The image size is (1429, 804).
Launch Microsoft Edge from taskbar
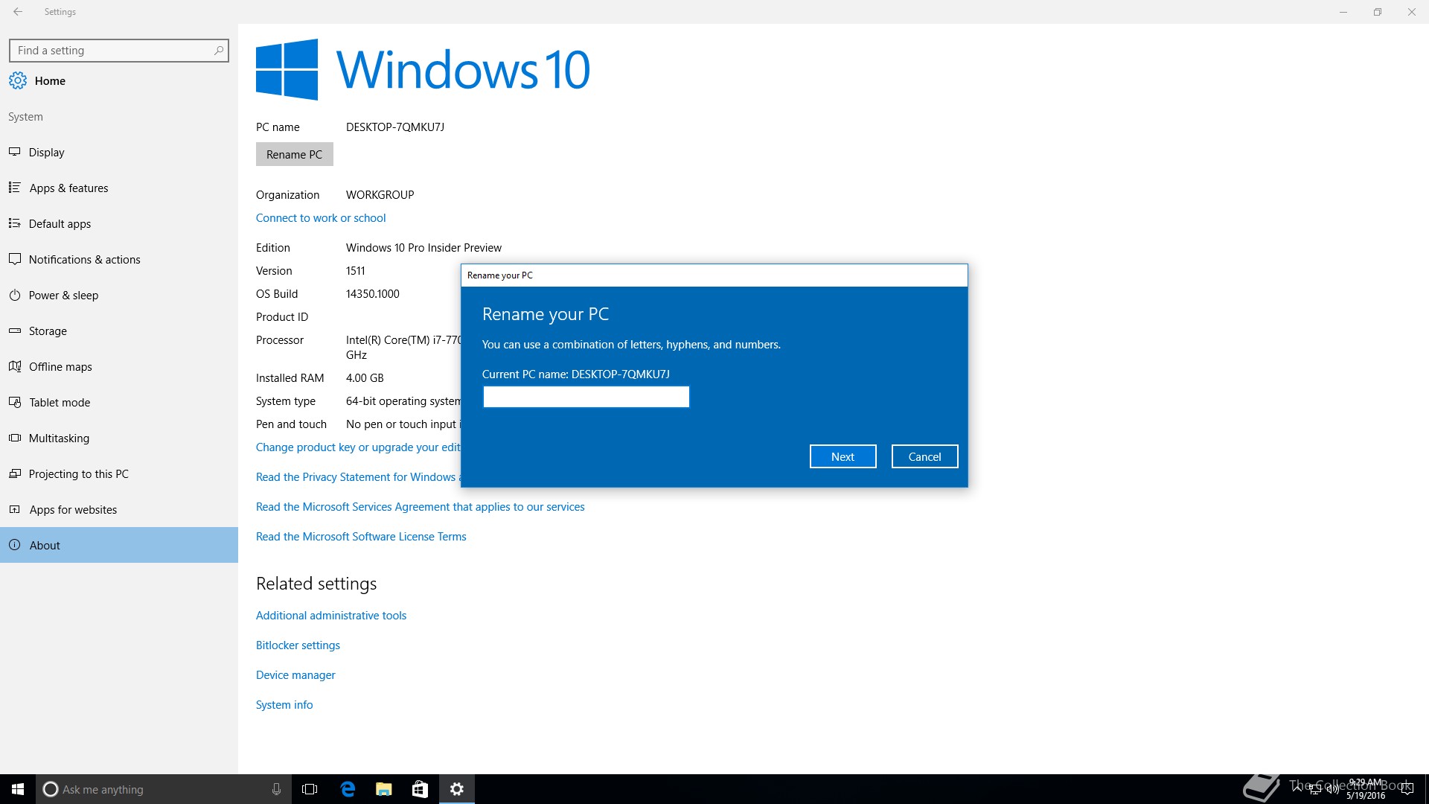click(x=348, y=789)
